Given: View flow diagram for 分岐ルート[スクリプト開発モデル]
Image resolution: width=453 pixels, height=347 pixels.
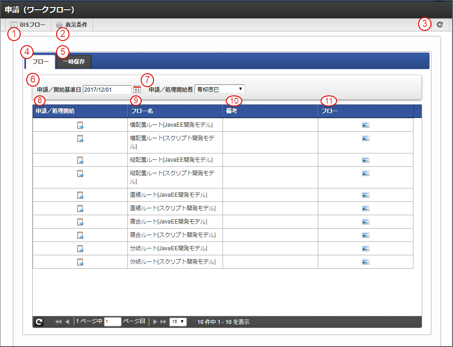Looking at the screenshot, I should (366, 262).
